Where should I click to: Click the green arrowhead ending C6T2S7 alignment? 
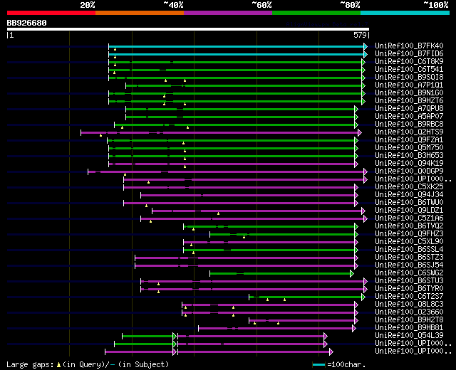coord(363,297)
